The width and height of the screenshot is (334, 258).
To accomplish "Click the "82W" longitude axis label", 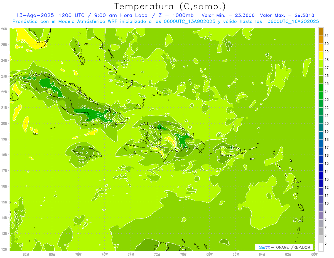I will pyautogui.click(x=26, y=254).
